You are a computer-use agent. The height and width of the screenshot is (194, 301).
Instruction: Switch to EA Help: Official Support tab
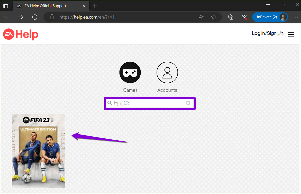coord(45,6)
